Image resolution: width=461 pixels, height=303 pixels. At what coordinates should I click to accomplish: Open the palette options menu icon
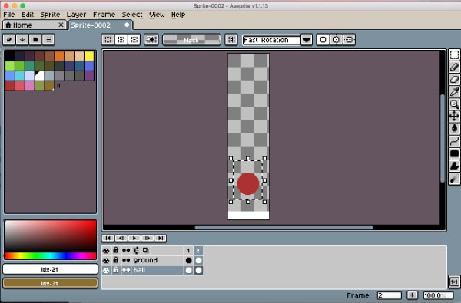pos(48,39)
